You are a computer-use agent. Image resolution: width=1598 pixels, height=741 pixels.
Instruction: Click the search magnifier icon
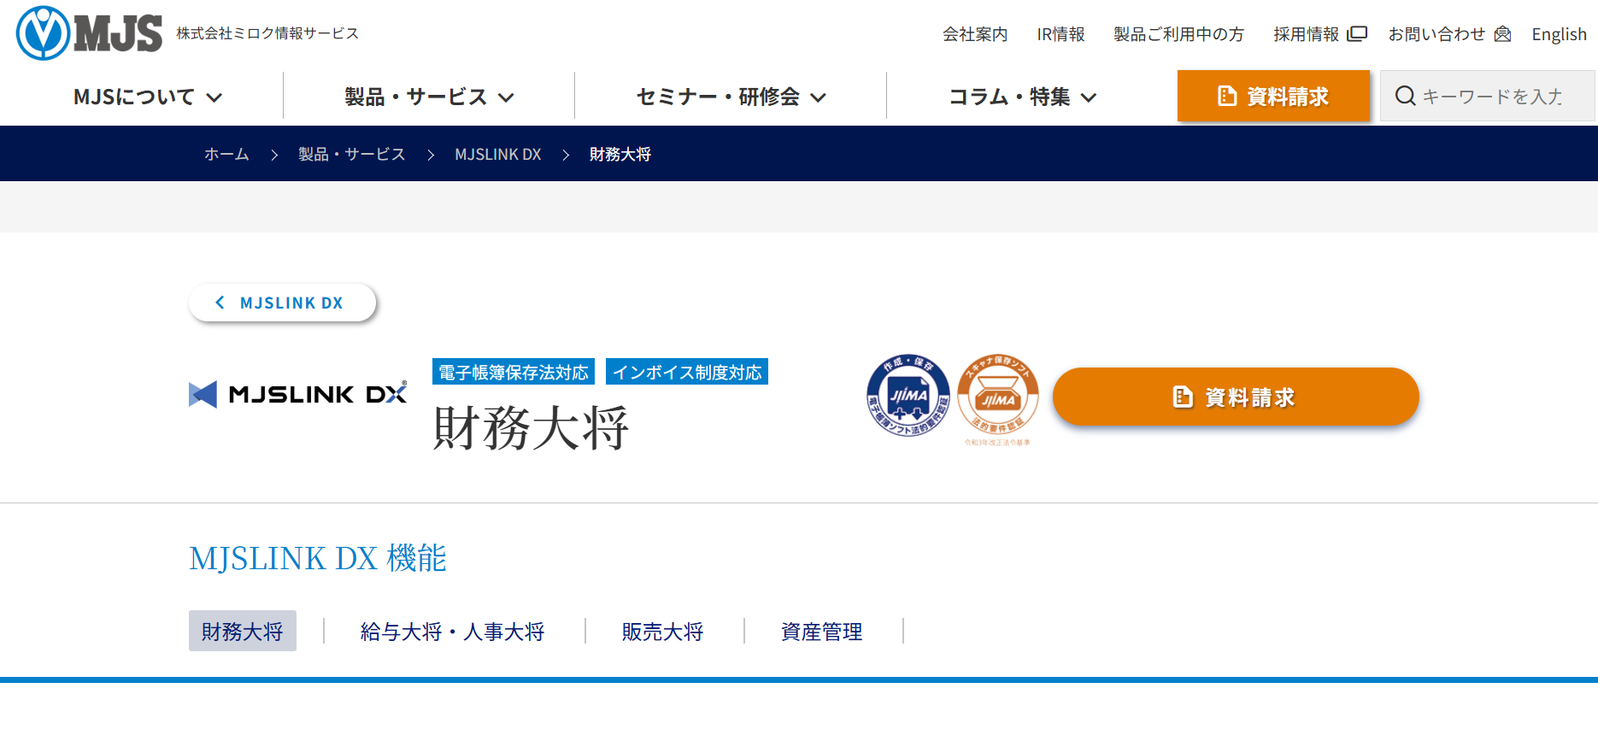tap(1405, 96)
